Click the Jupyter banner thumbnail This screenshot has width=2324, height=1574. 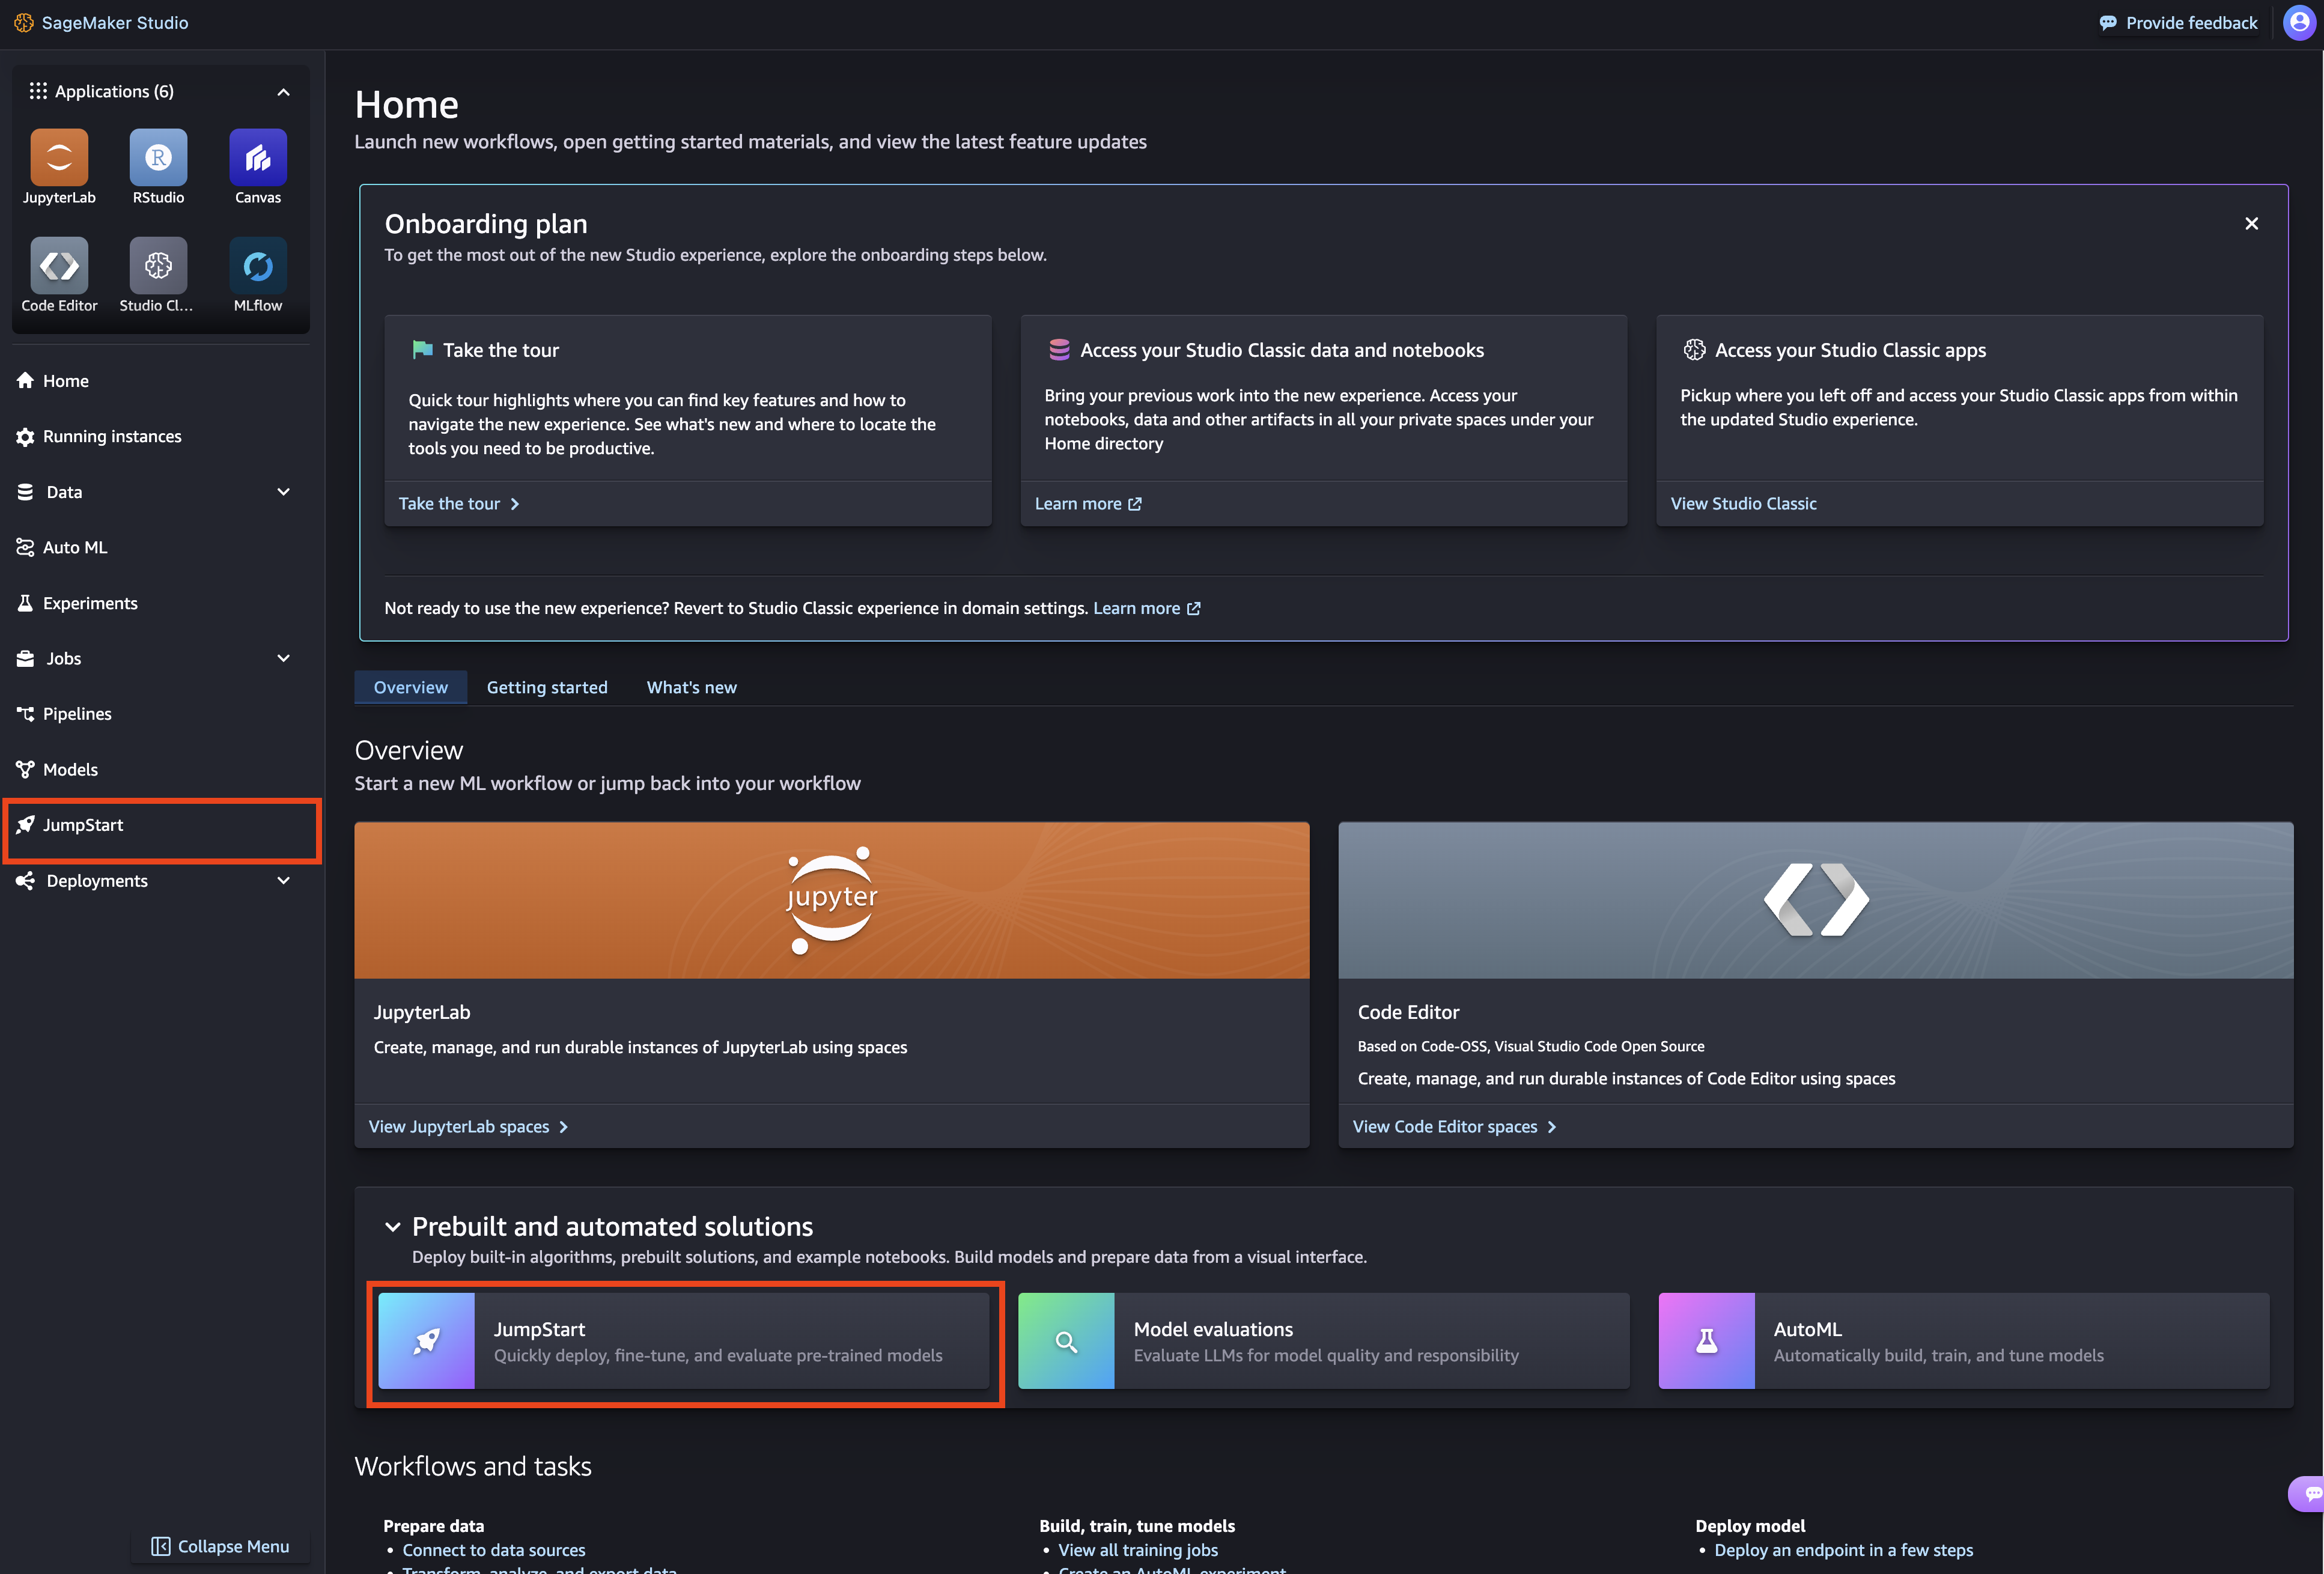tap(831, 900)
